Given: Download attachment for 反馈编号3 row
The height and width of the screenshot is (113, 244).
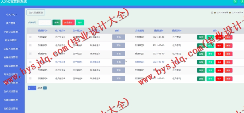Looking at the screenshot, I should [x=119, y=54].
